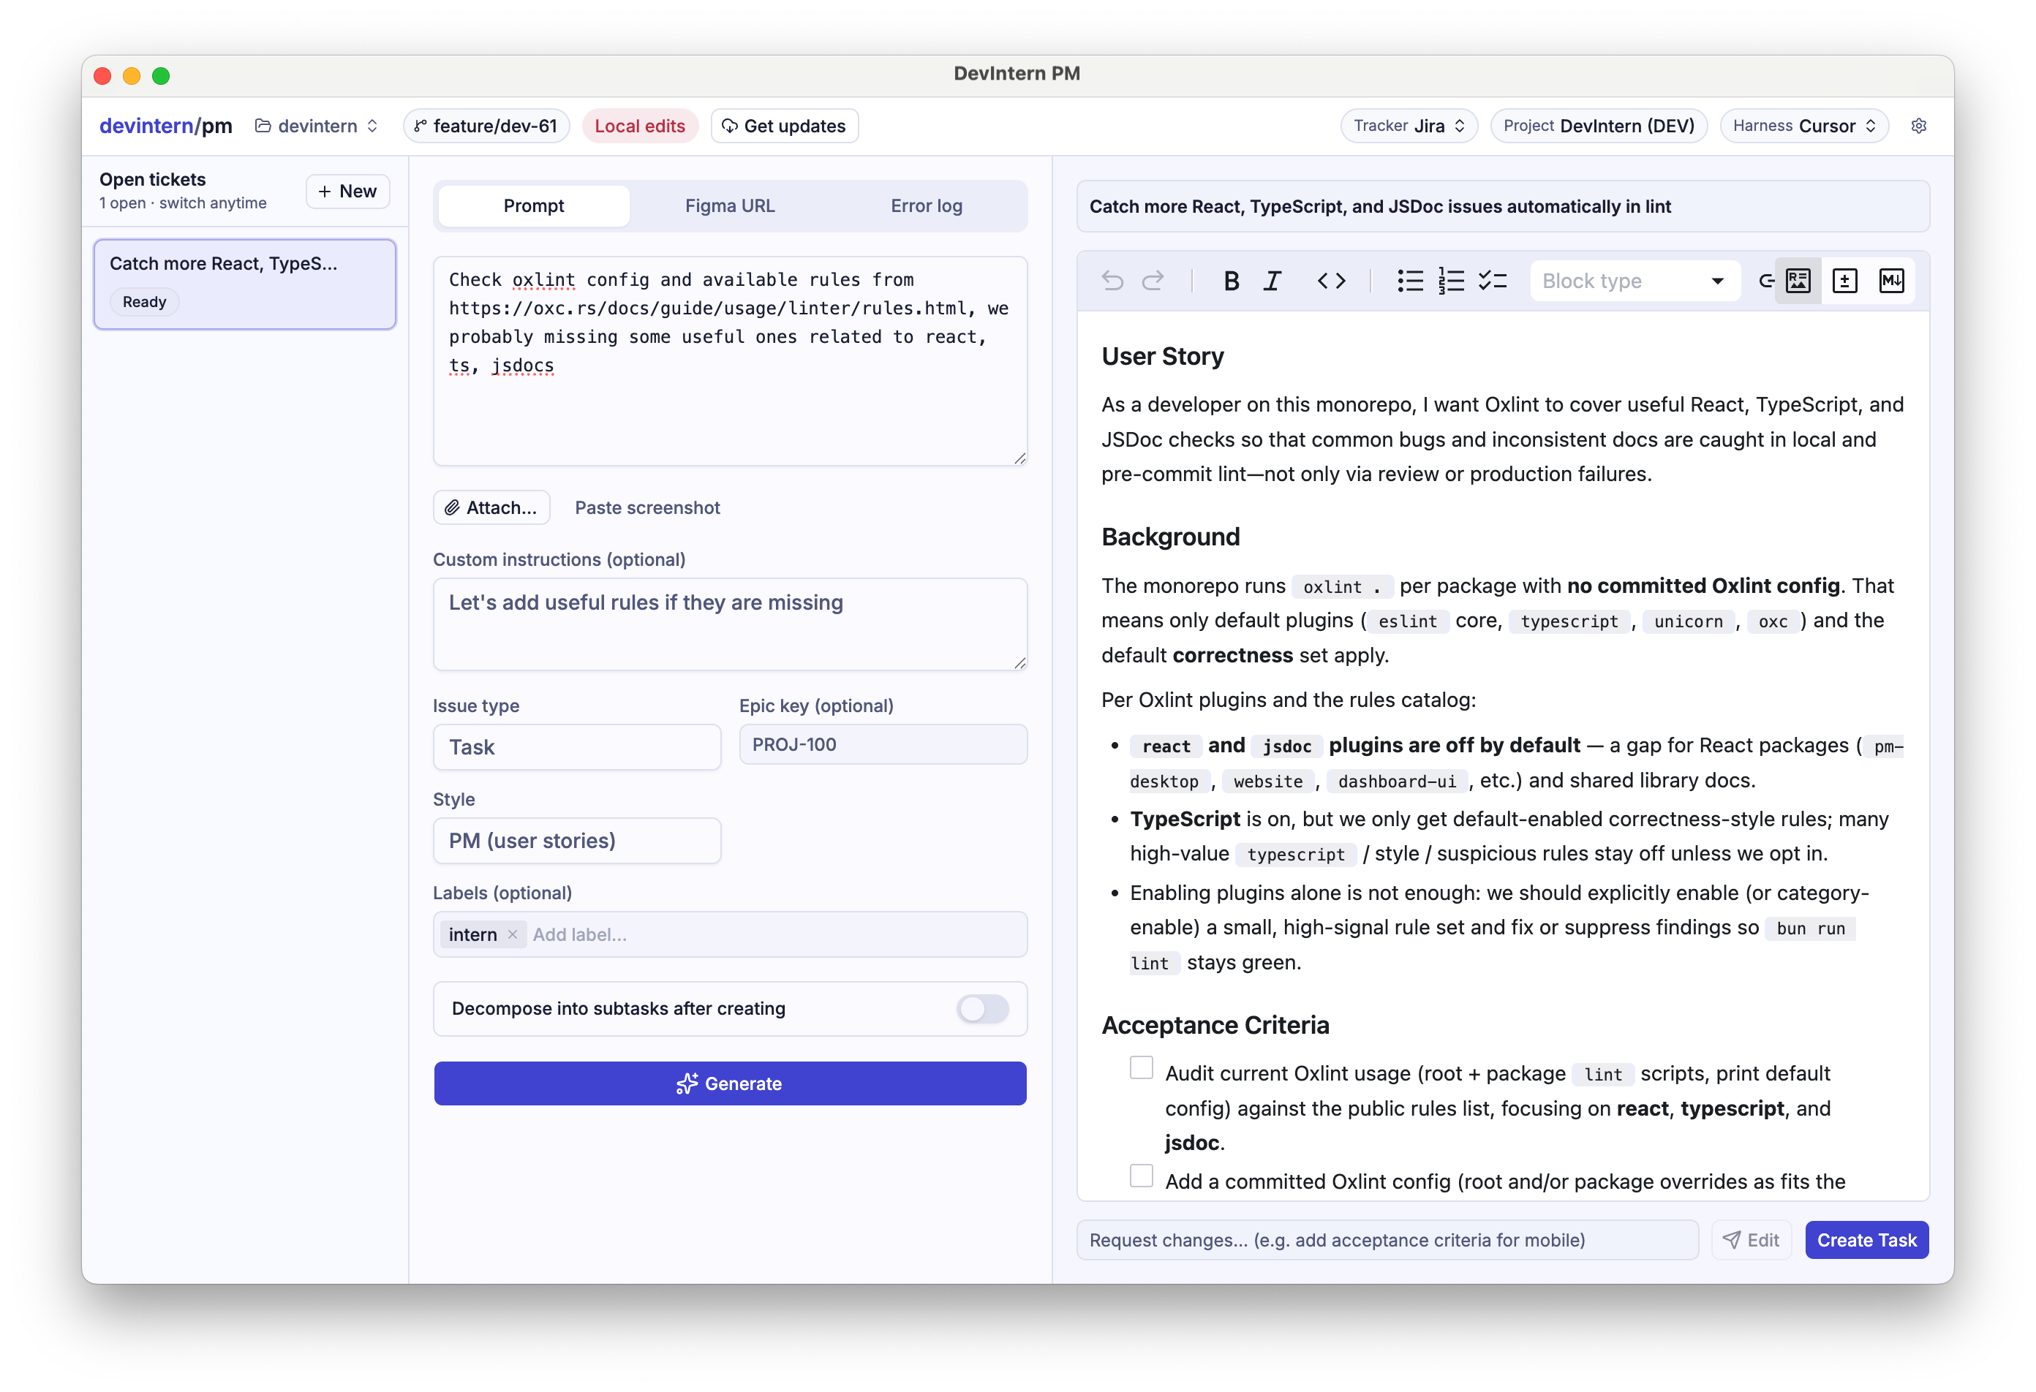
Task: Click the Acceptance Criteria heading
Action: click(1215, 1024)
